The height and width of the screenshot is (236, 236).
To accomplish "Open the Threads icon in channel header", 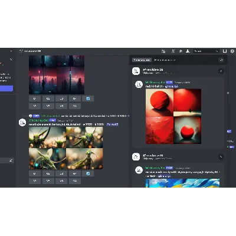I will 163,51.
